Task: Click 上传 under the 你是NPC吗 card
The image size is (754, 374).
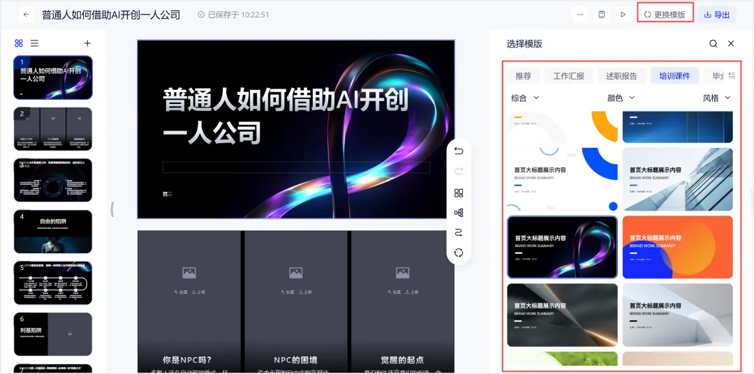Action: click(198, 292)
